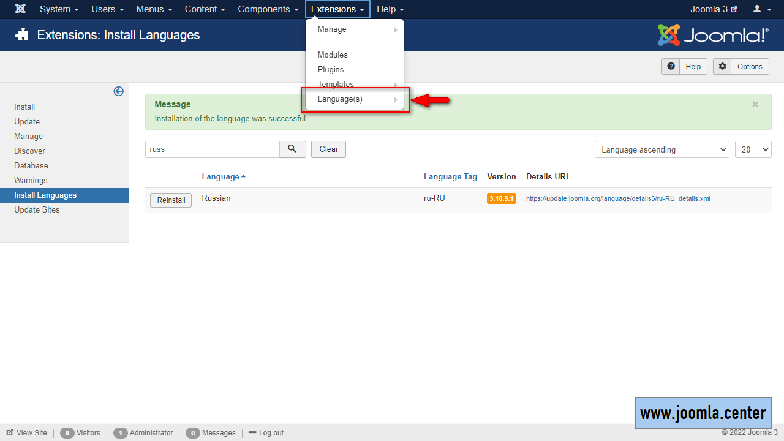Open Options with the gear icon
This screenshot has height=441, width=784.
tap(741, 67)
